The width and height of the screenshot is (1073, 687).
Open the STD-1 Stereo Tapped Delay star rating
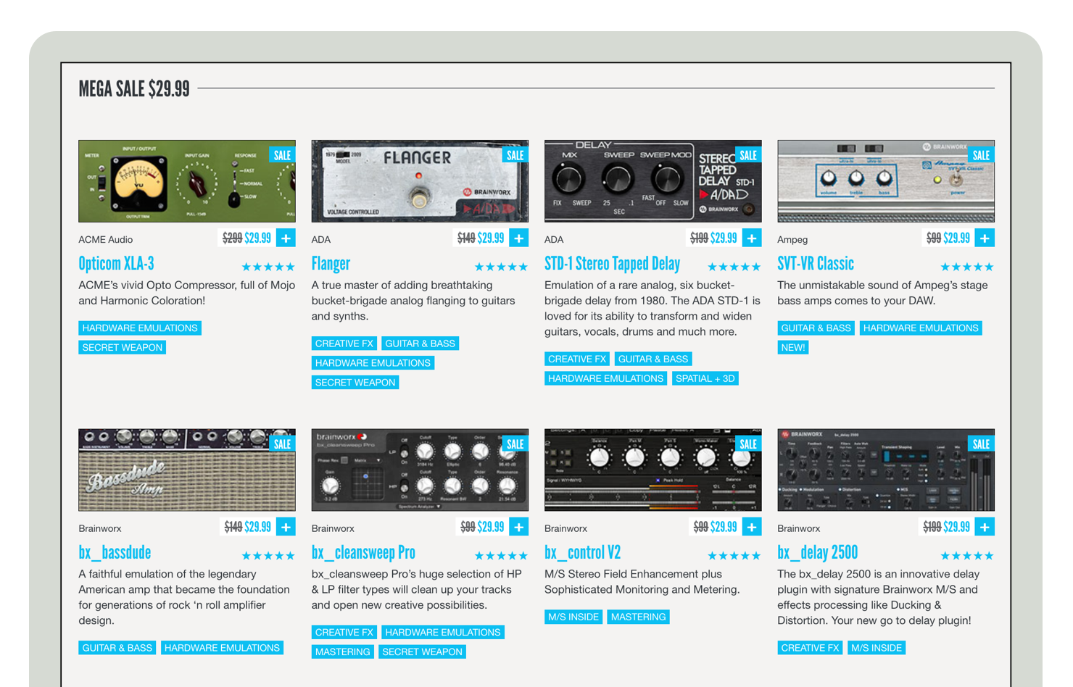click(x=734, y=267)
